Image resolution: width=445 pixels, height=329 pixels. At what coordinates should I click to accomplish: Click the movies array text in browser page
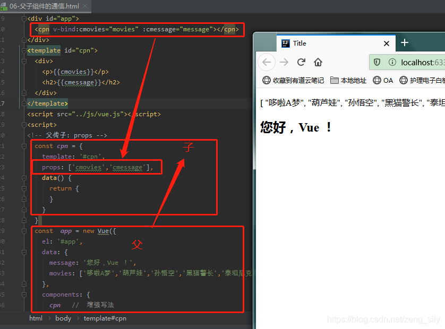pos(353,102)
